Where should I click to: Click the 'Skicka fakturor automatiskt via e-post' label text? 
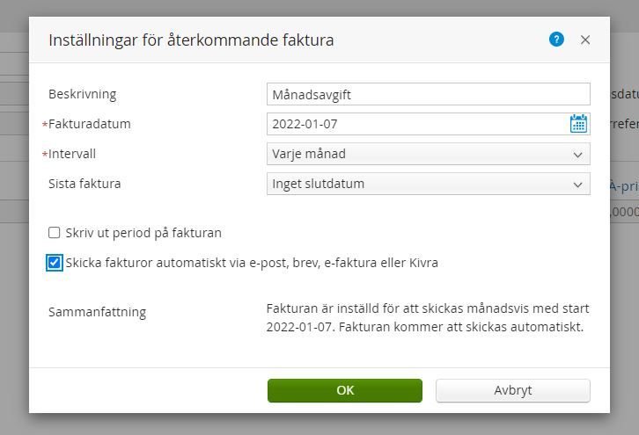(252, 263)
